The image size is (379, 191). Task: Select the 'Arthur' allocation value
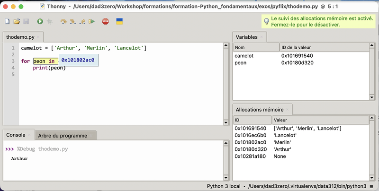click(x=282, y=149)
